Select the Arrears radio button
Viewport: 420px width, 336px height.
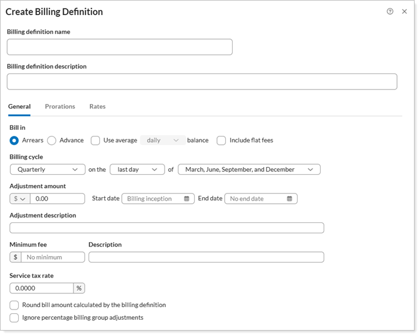pos(14,141)
